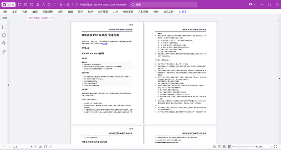Select continuous page view mode
Image resolution: width=281 pixels, height=150 pixels.
(220, 147)
